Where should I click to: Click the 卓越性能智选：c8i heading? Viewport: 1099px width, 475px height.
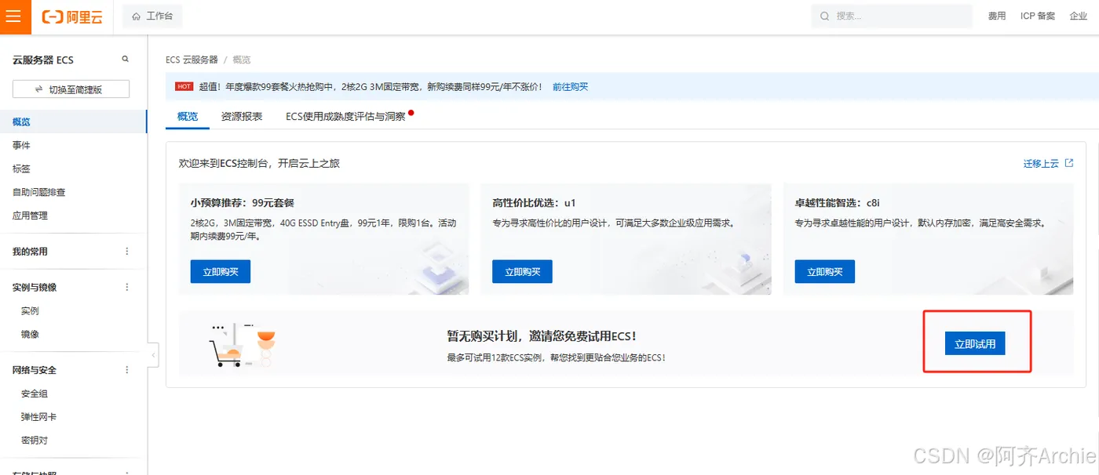pyautogui.click(x=837, y=202)
